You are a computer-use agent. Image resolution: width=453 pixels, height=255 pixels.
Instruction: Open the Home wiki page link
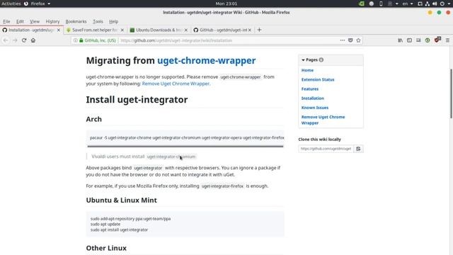pos(307,70)
